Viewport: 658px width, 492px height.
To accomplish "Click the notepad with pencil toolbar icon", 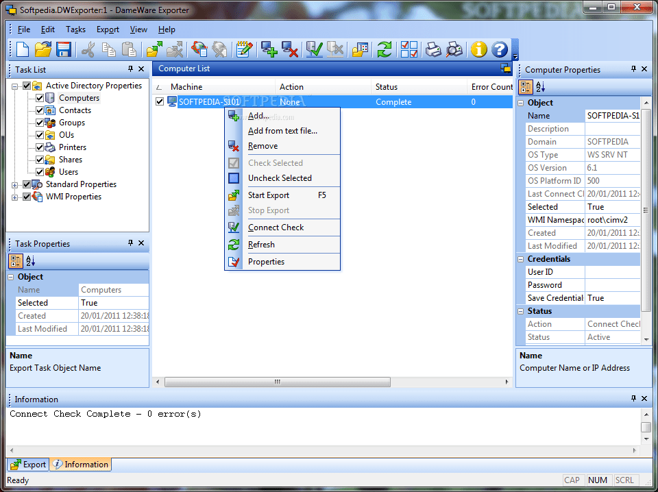I will pos(244,49).
